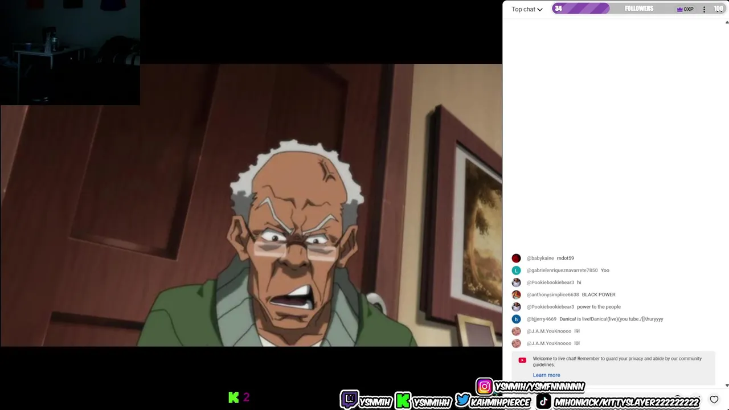Click the 'power to the people' message

(599, 307)
